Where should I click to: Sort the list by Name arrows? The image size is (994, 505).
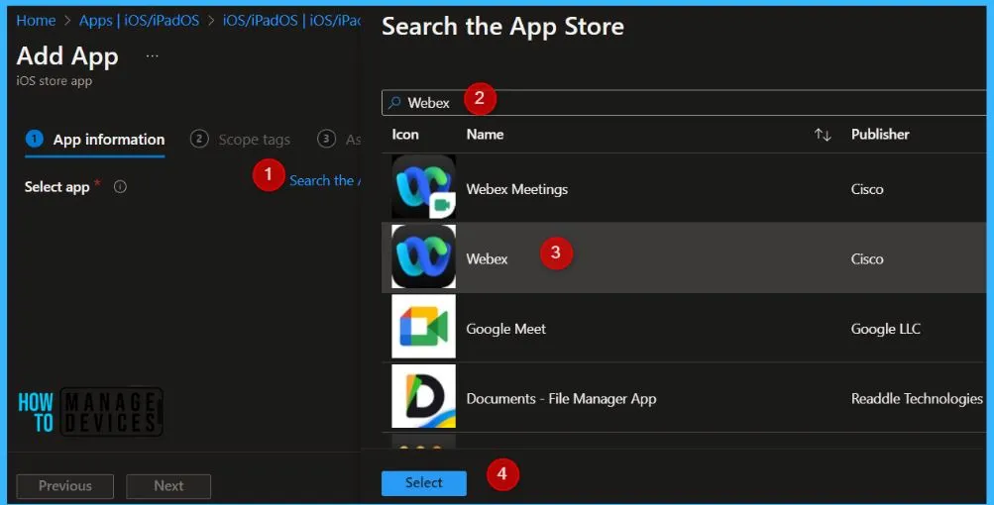pos(823,135)
